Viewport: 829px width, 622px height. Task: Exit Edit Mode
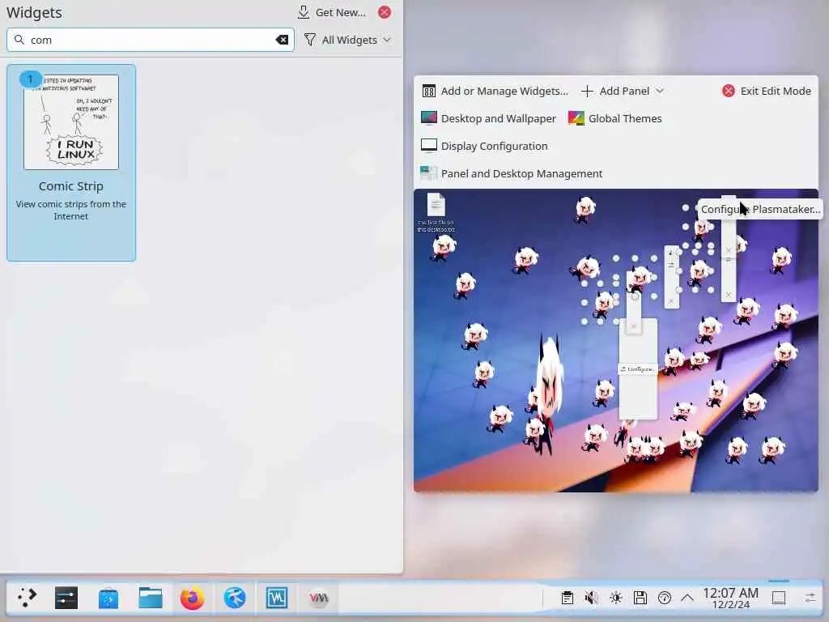(x=767, y=91)
